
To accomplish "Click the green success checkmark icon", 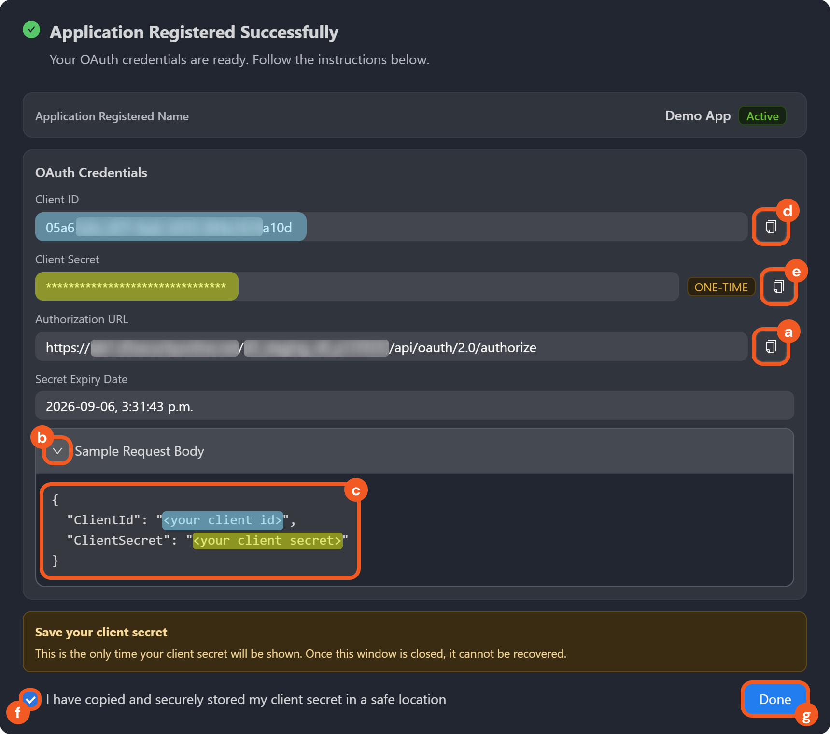I will (31, 30).
